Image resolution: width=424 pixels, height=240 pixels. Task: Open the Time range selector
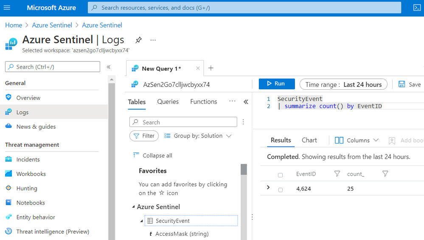click(343, 84)
